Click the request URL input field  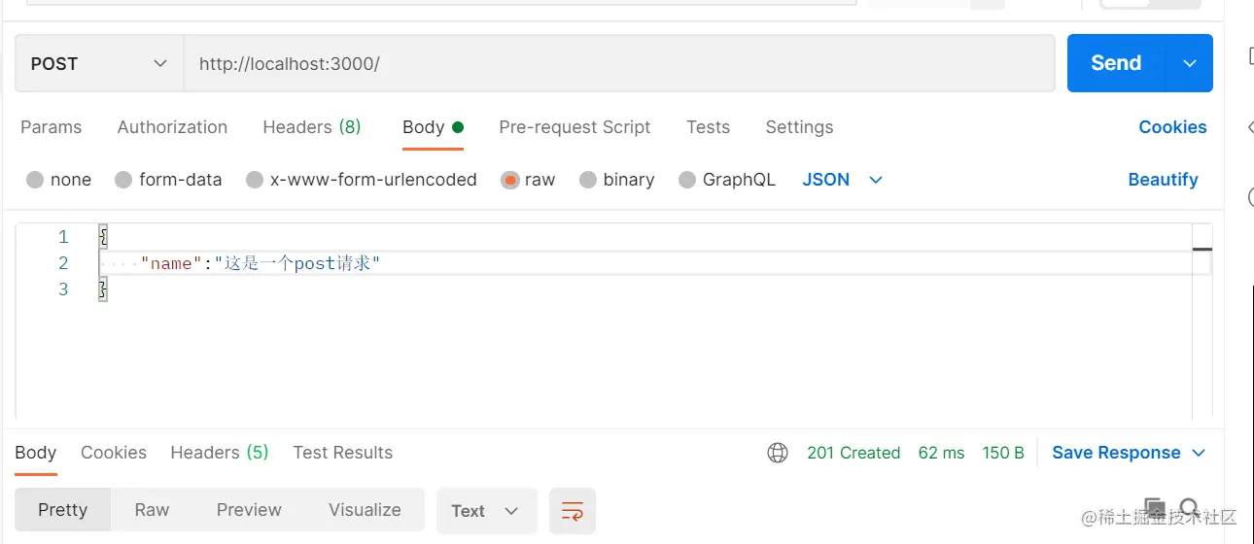[x=618, y=64]
